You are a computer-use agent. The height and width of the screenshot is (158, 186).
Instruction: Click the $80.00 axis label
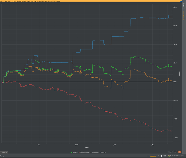(x=175, y=7)
